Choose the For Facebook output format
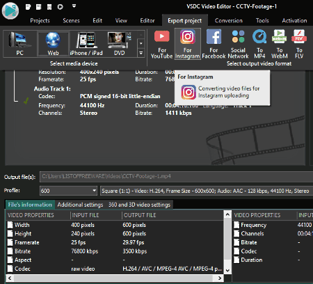The width and height of the screenshot is (313, 284). point(214,44)
